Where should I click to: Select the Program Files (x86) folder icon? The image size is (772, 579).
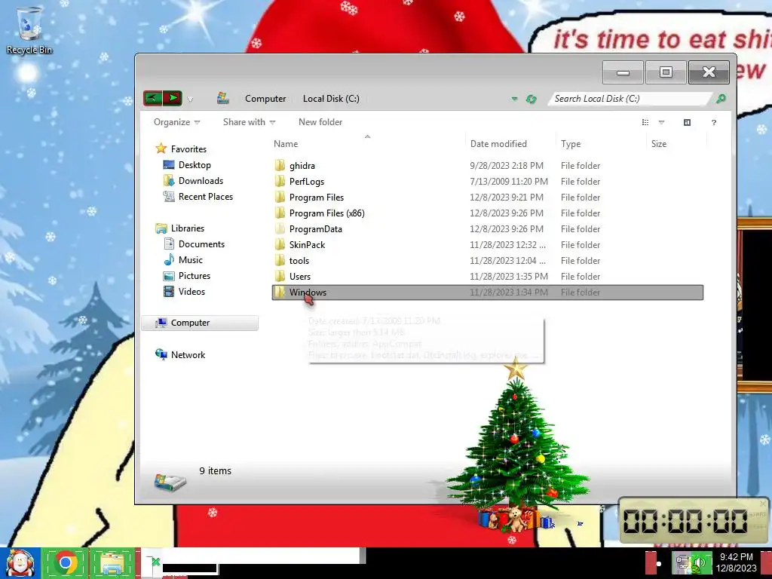pos(280,213)
